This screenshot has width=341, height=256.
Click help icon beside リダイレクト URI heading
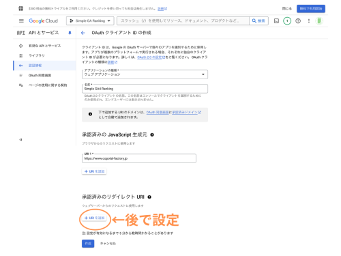pos(149,197)
